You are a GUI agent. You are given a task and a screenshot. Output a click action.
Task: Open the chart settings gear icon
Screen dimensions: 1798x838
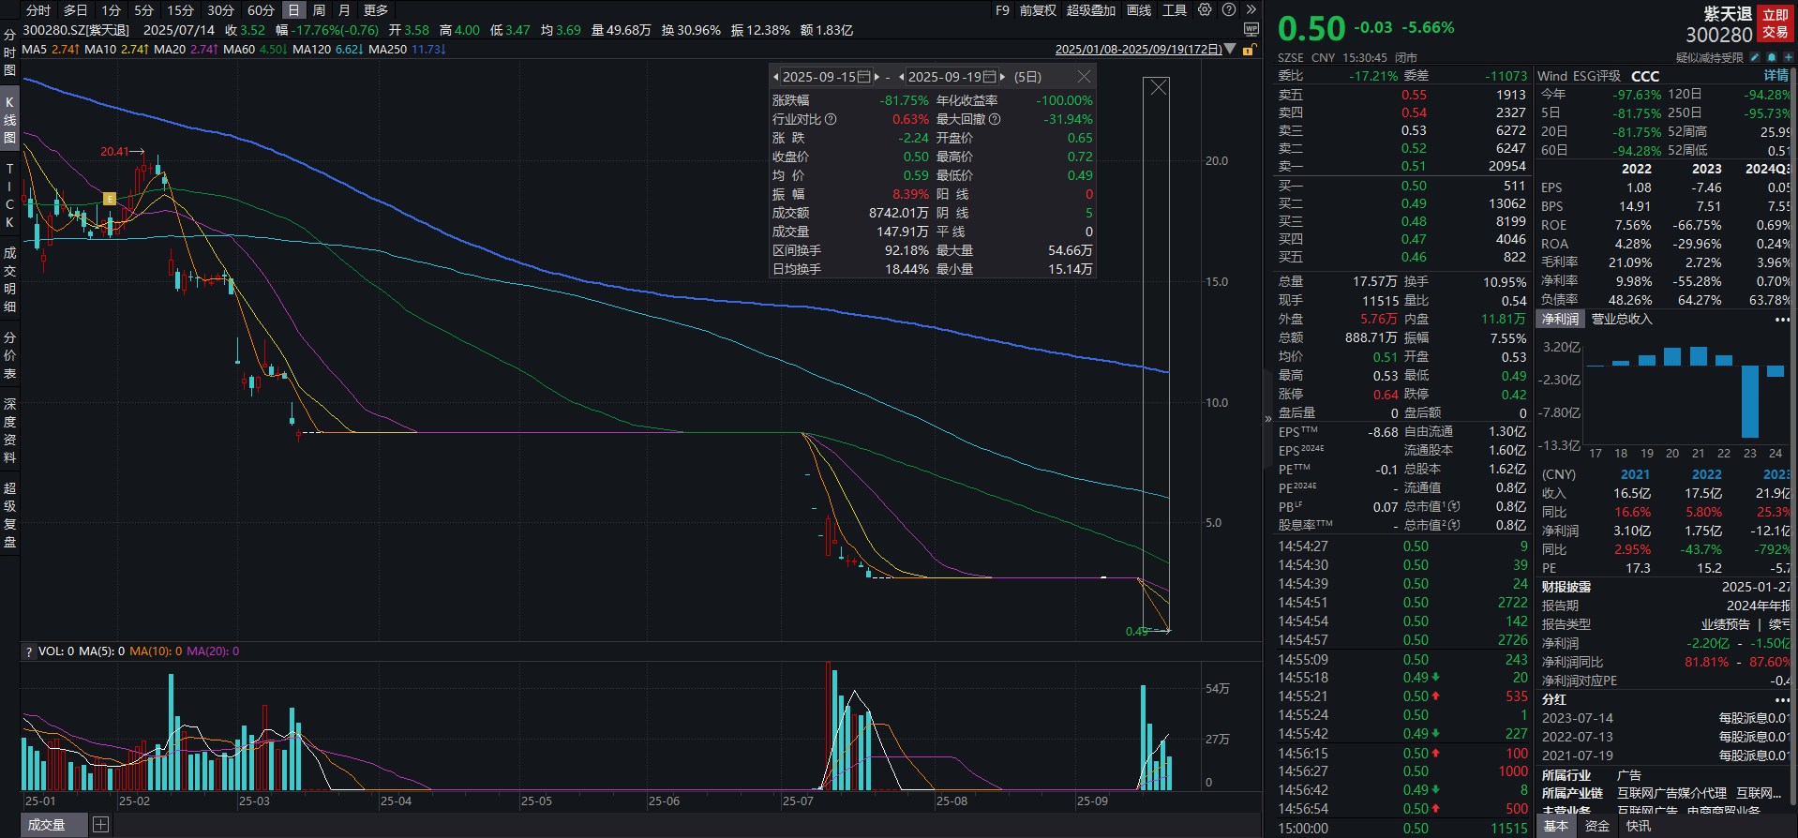(x=1205, y=10)
